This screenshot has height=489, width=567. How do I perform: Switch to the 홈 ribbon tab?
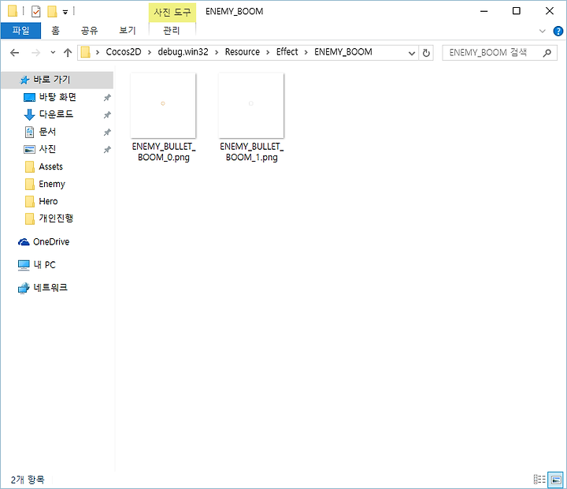pyautogui.click(x=55, y=31)
